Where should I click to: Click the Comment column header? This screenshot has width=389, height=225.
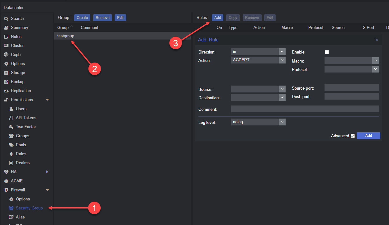(89, 28)
